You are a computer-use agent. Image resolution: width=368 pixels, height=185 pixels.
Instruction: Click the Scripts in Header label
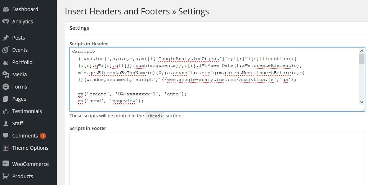click(x=89, y=44)
